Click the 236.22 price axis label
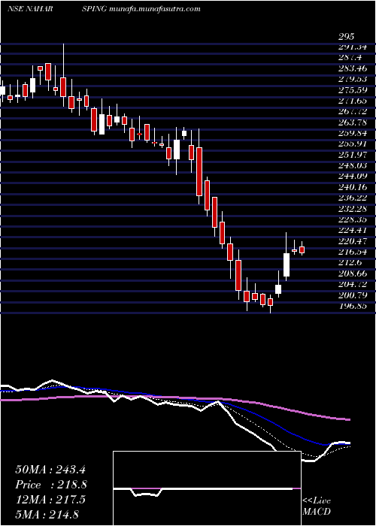 [x=353, y=198]
